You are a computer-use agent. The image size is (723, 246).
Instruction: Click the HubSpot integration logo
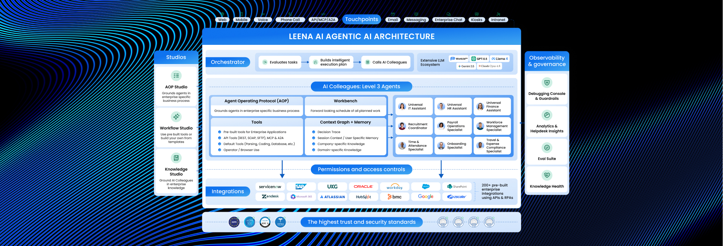coord(363,197)
